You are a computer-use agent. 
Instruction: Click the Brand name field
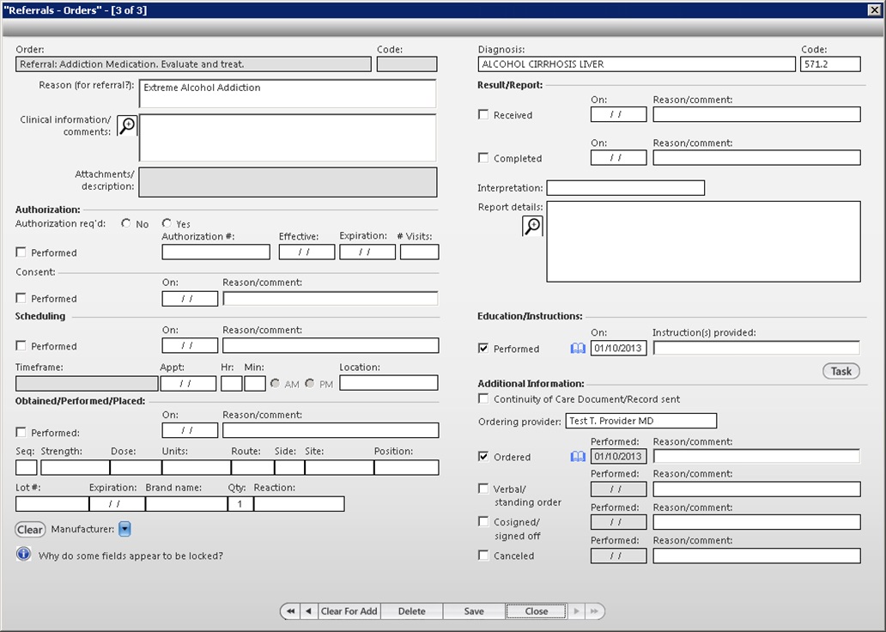pyautogui.click(x=186, y=504)
